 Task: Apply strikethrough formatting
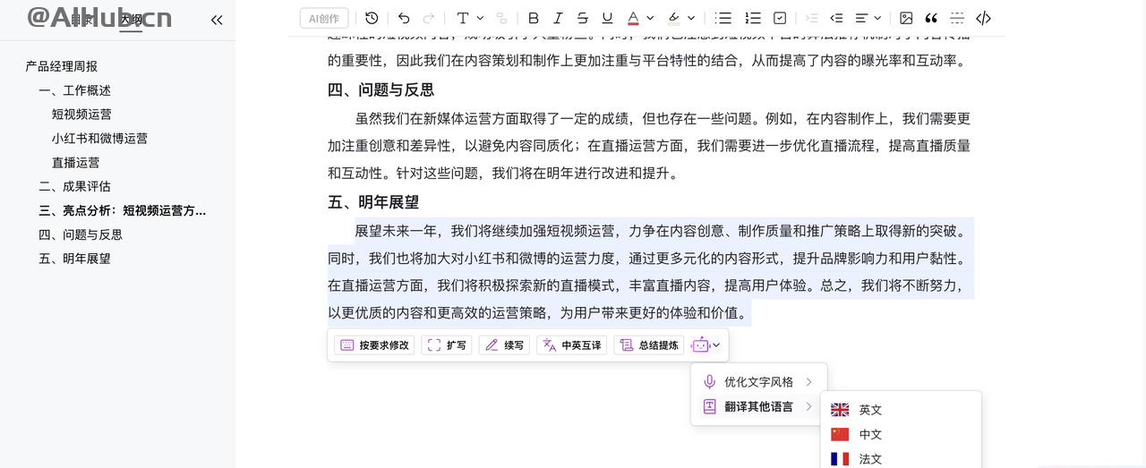point(583,18)
